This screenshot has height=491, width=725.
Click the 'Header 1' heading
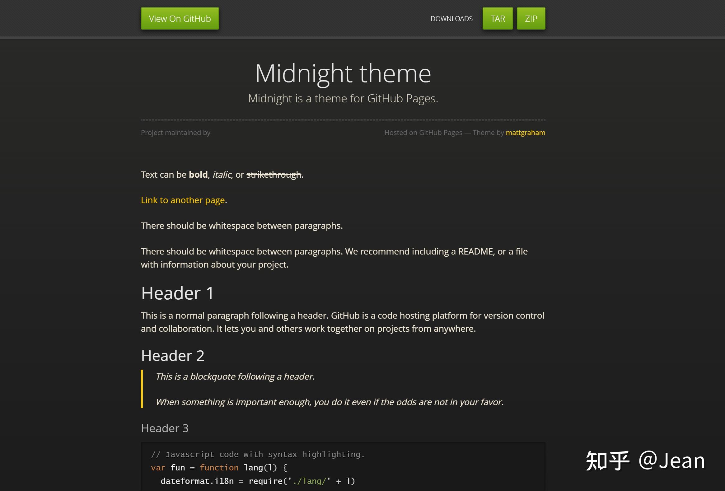177,293
